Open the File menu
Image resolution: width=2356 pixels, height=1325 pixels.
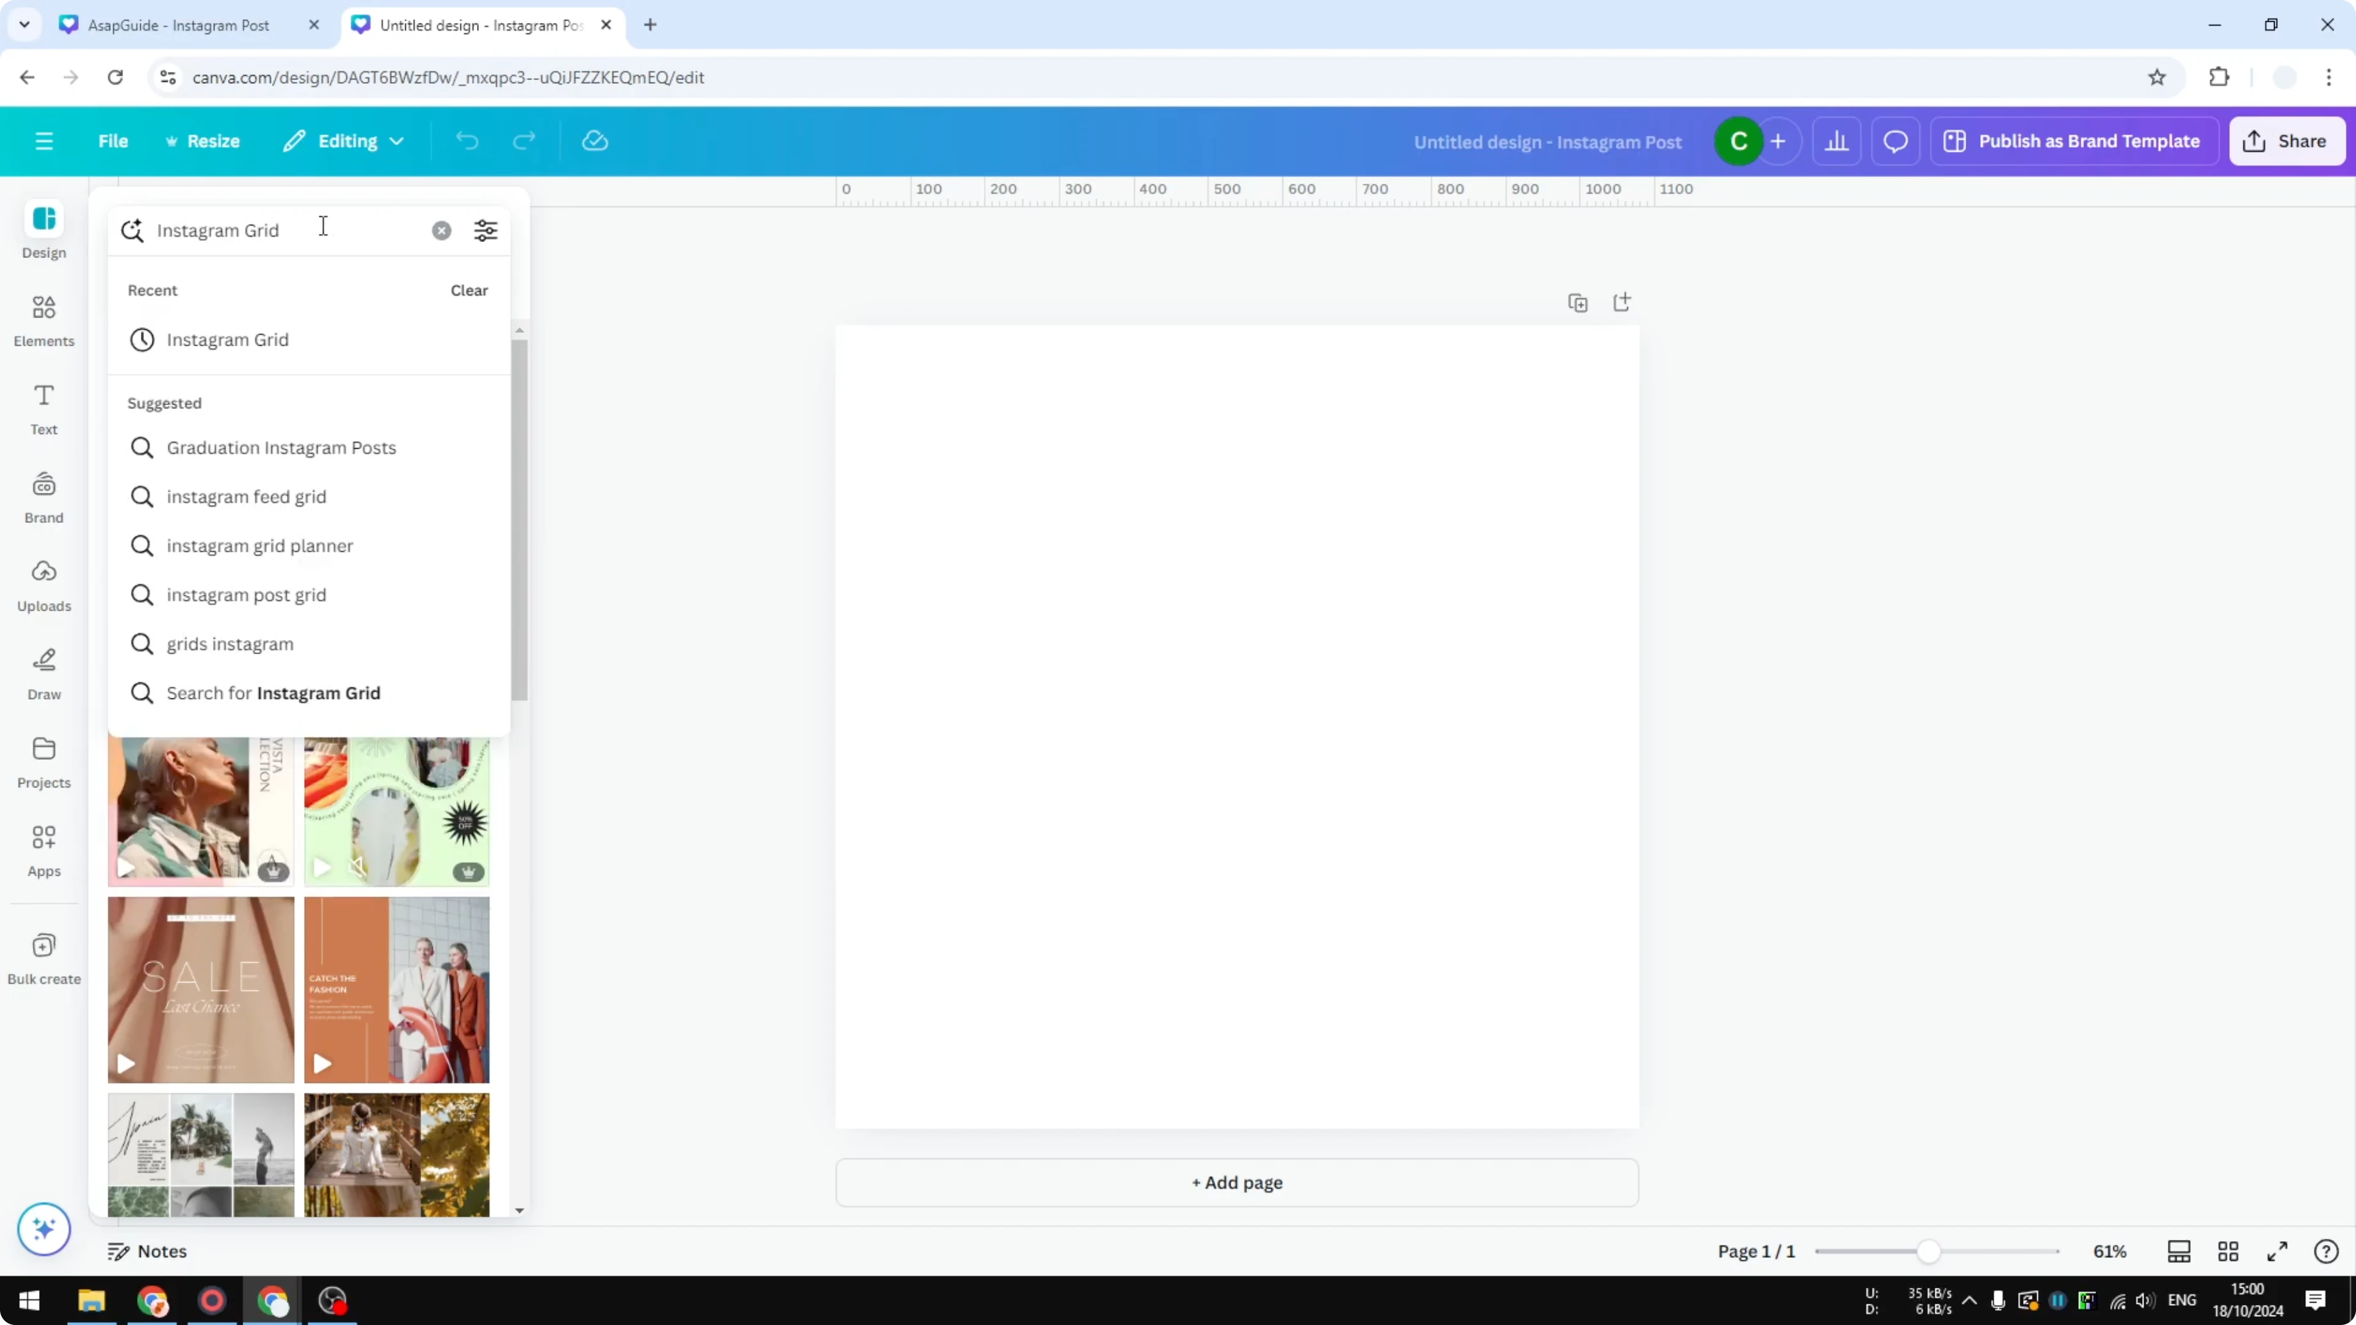pyautogui.click(x=113, y=141)
